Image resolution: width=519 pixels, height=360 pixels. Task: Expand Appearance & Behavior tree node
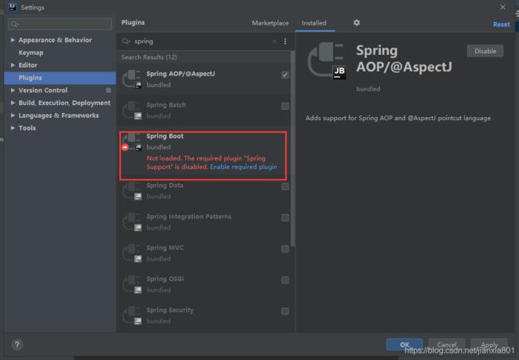[x=13, y=40]
